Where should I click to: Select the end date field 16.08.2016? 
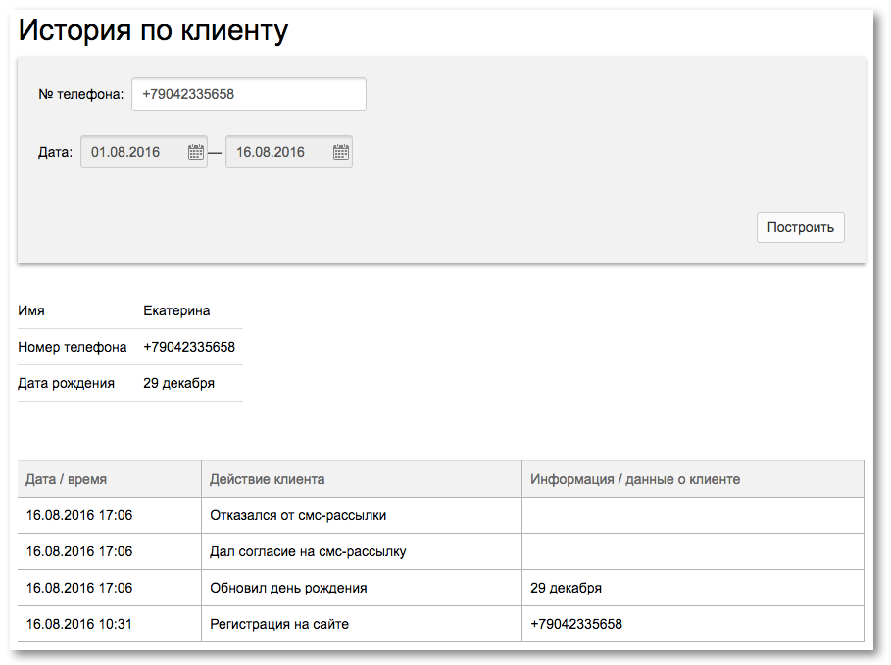point(288,152)
